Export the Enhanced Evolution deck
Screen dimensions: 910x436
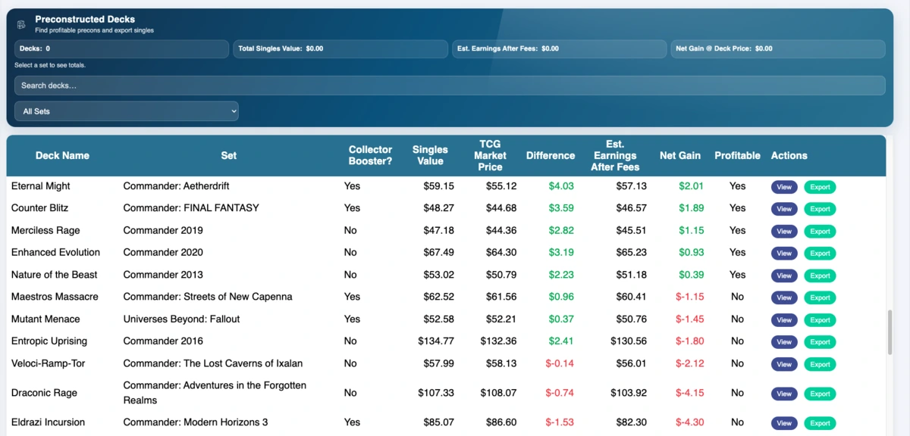click(x=820, y=253)
